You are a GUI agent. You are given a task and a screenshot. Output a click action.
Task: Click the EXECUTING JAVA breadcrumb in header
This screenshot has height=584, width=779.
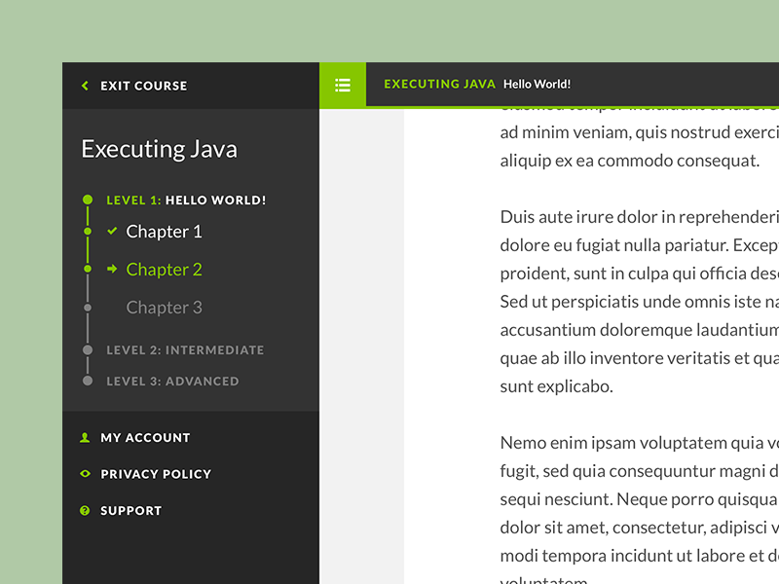[x=440, y=84]
